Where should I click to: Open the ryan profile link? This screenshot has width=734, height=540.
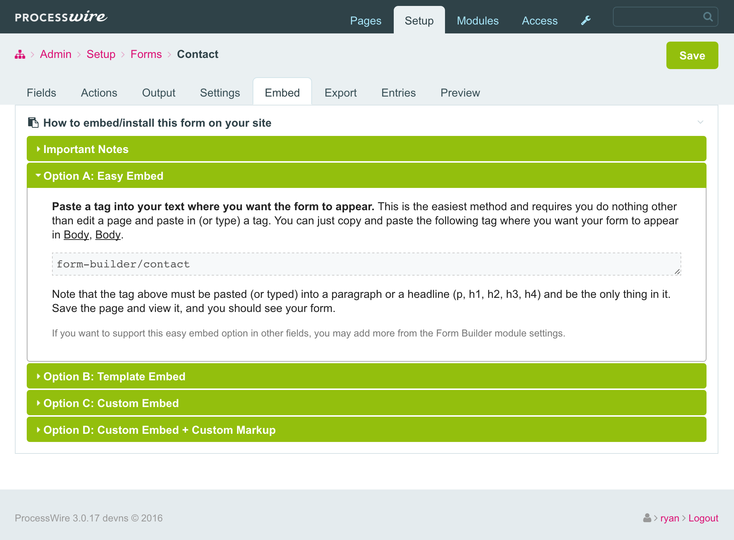click(x=670, y=518)
